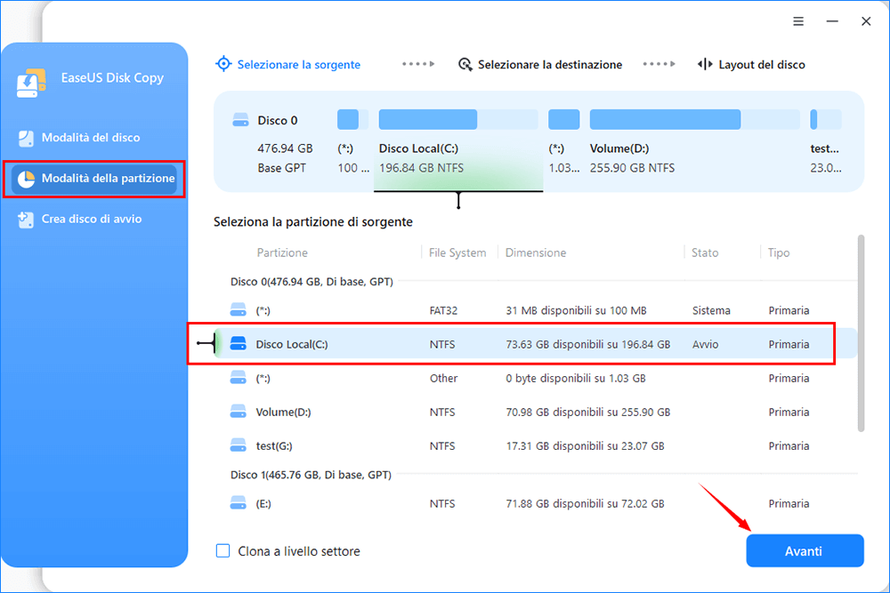Select Disco 1(465.76 GB, Di base, GPT) group

pyautogui.click(x=311, y=475)
